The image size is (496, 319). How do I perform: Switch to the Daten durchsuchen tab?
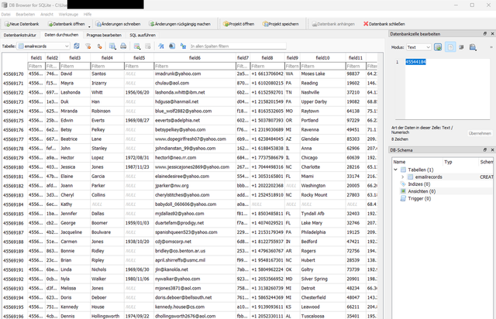point(61,35)
